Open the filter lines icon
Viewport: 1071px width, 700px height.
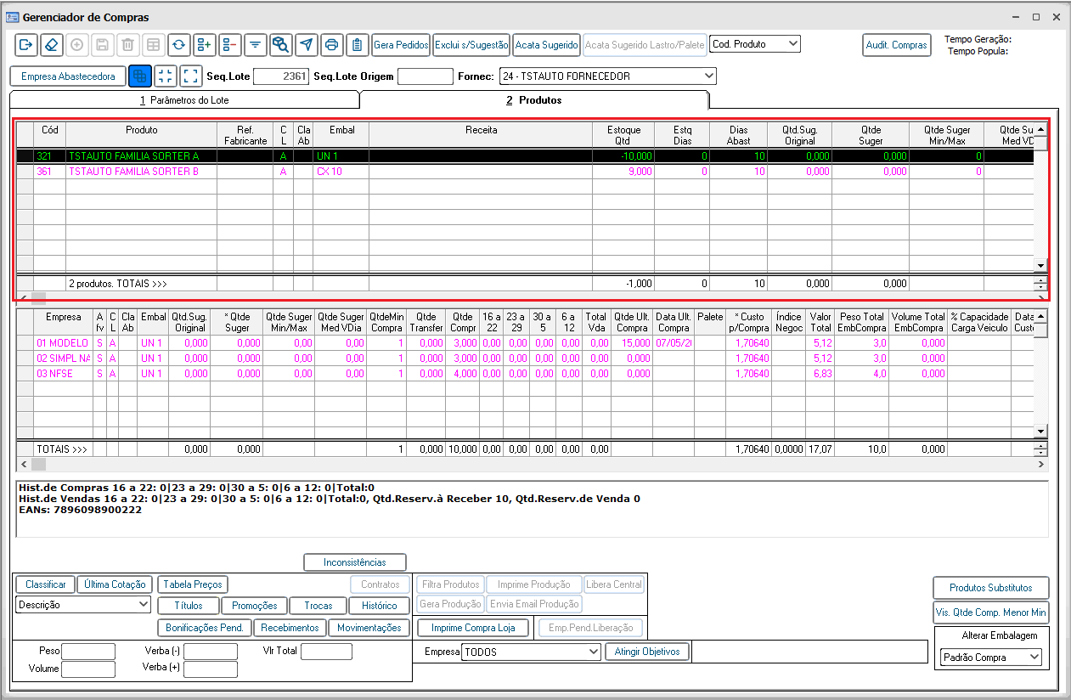pyautogui.click(x=255, y=45)
